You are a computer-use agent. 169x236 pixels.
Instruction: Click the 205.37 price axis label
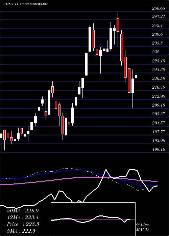coord(159,114)
